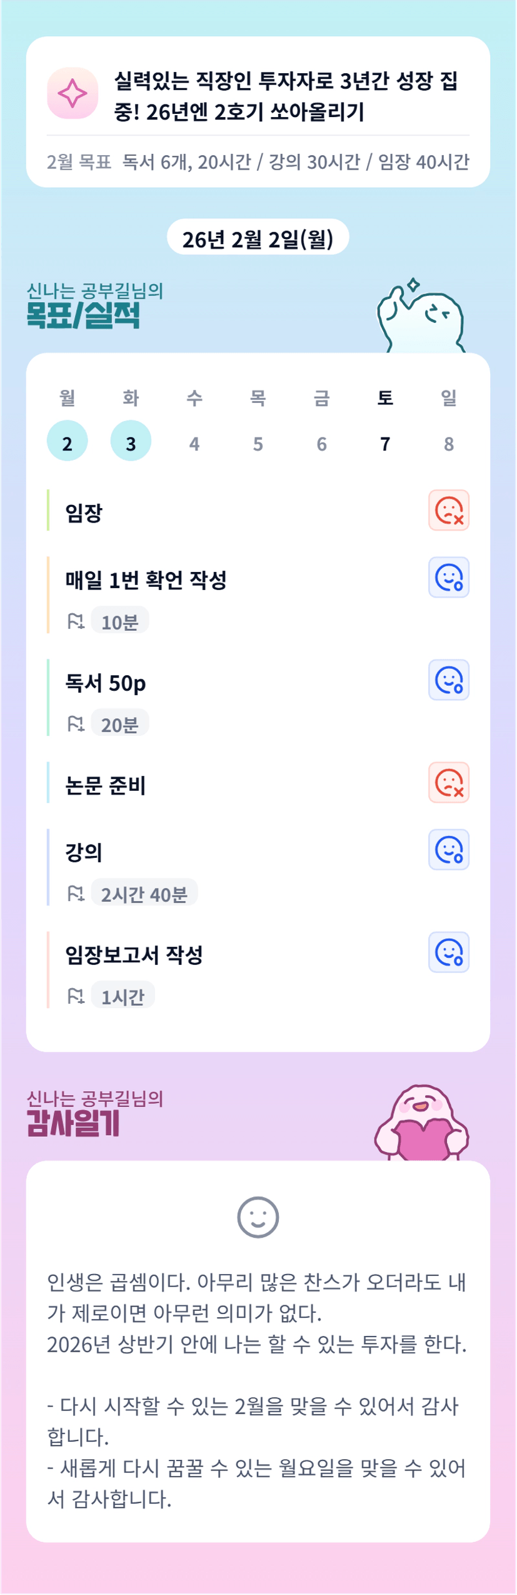Click the flag icon beside 10분
Screen dimensions: 517x1595
coord(76,621)
